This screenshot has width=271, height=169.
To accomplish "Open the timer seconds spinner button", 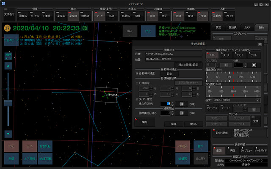I will coord(181,104).
